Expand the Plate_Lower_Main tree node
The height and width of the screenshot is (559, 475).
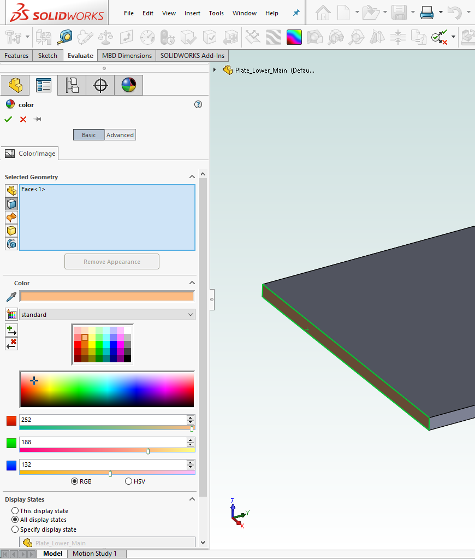pyautogui.click(x=215, y=70)
